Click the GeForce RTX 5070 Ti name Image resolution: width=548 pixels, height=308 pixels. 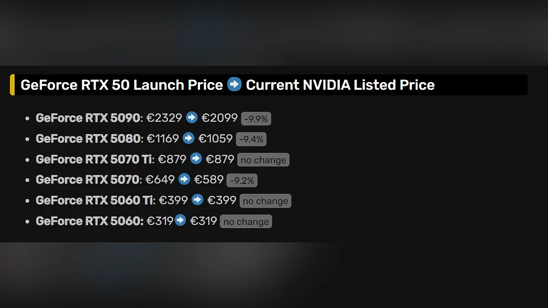[x=94, y=159]
